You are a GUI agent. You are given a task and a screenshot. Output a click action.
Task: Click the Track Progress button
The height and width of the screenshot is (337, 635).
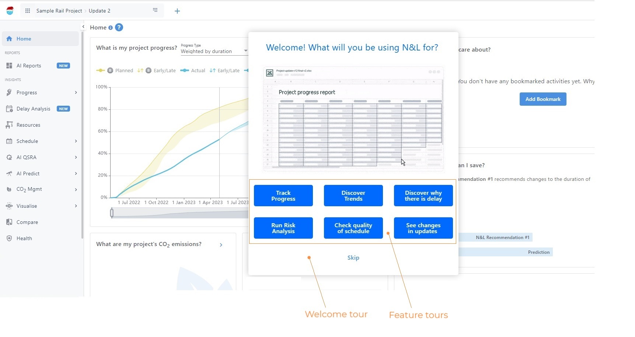pos(283,196)
